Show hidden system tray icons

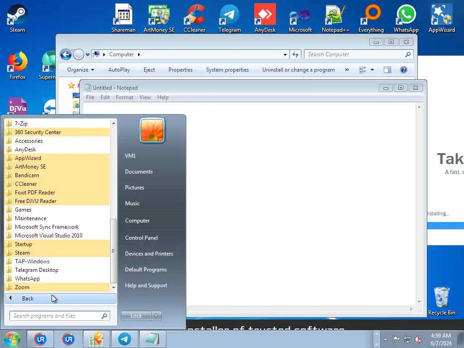point(385,340)
